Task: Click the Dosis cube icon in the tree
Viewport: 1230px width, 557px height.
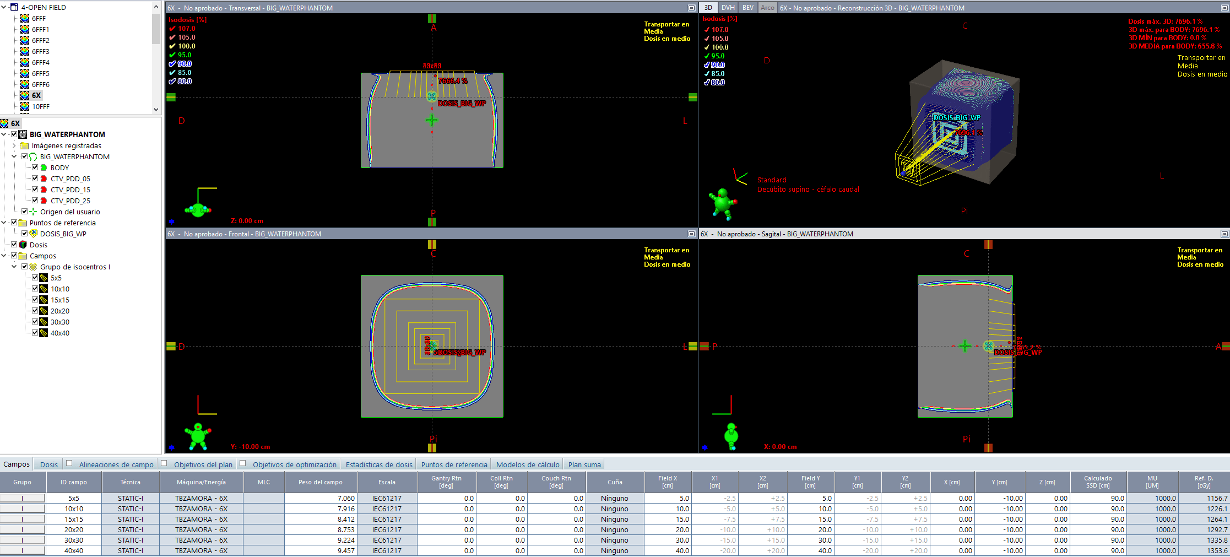Action: point(23,245)
